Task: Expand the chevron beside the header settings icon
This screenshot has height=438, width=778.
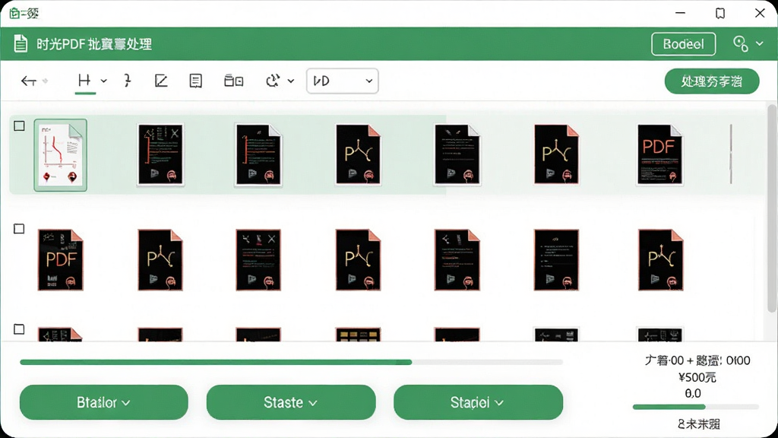Action: click(759, 43)
